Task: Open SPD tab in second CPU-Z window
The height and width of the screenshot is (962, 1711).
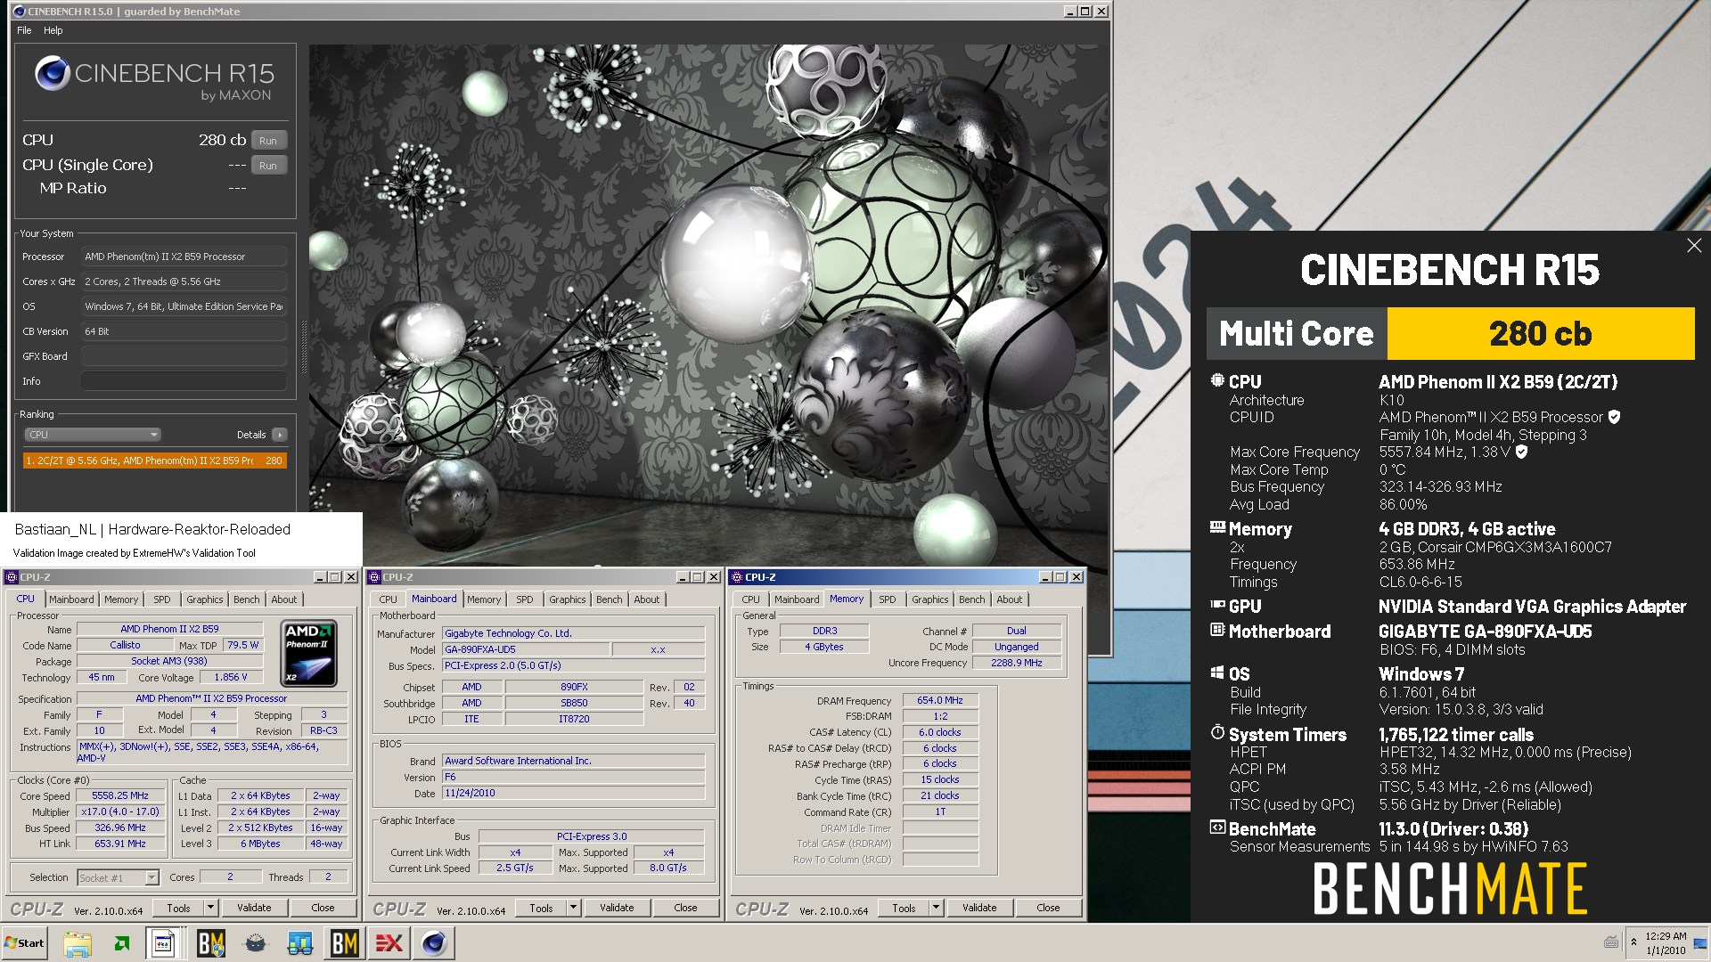Action: (x=525, y=599)
